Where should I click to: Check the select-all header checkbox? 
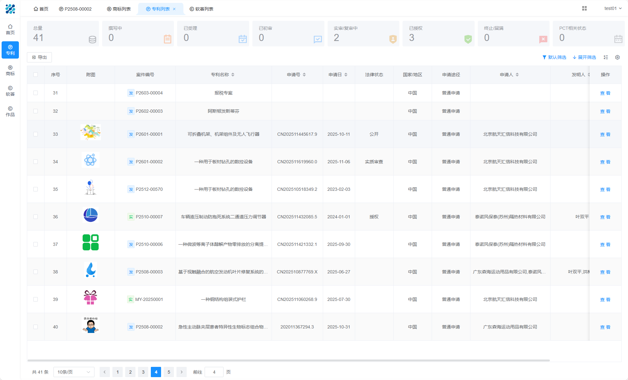pos(36,75)
